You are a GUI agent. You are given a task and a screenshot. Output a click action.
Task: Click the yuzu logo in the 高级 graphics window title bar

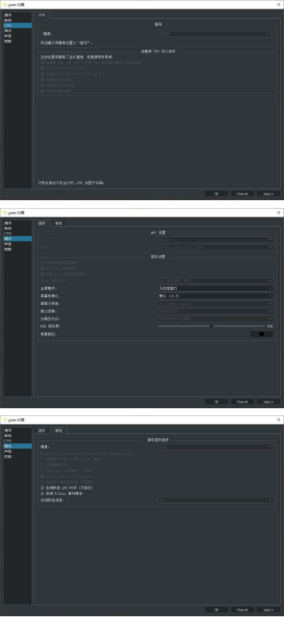pos(5,420)
